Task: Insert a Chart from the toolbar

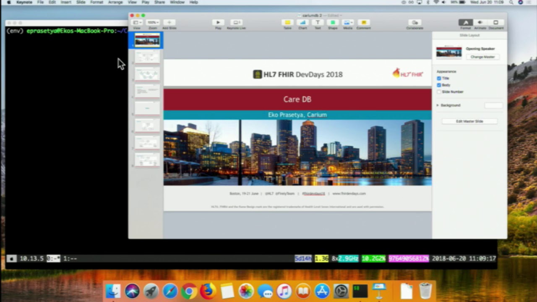Action: (x=302, y=23)
